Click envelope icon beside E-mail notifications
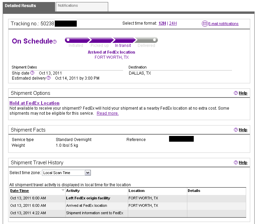Image resolution: width=259 pixels, height=224 pixels. point(205,24)
